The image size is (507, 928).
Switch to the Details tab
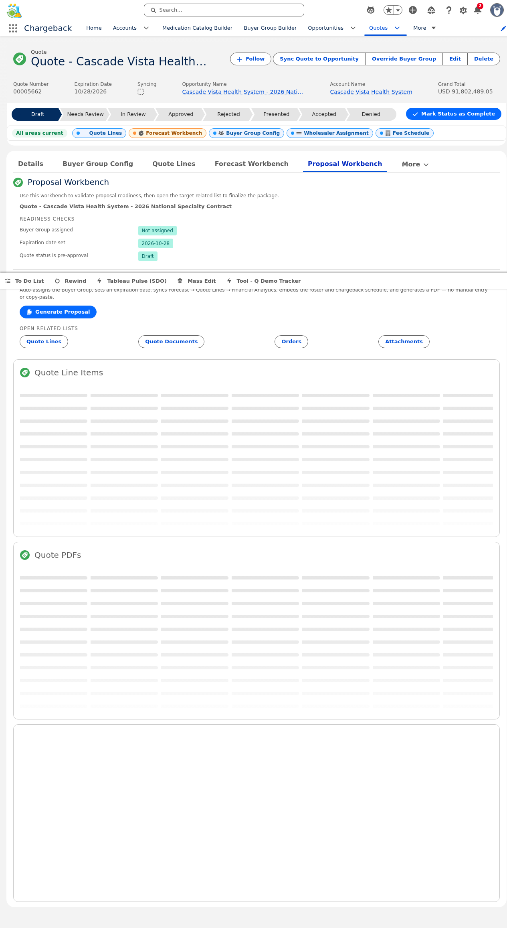click(x=30, y=164)
